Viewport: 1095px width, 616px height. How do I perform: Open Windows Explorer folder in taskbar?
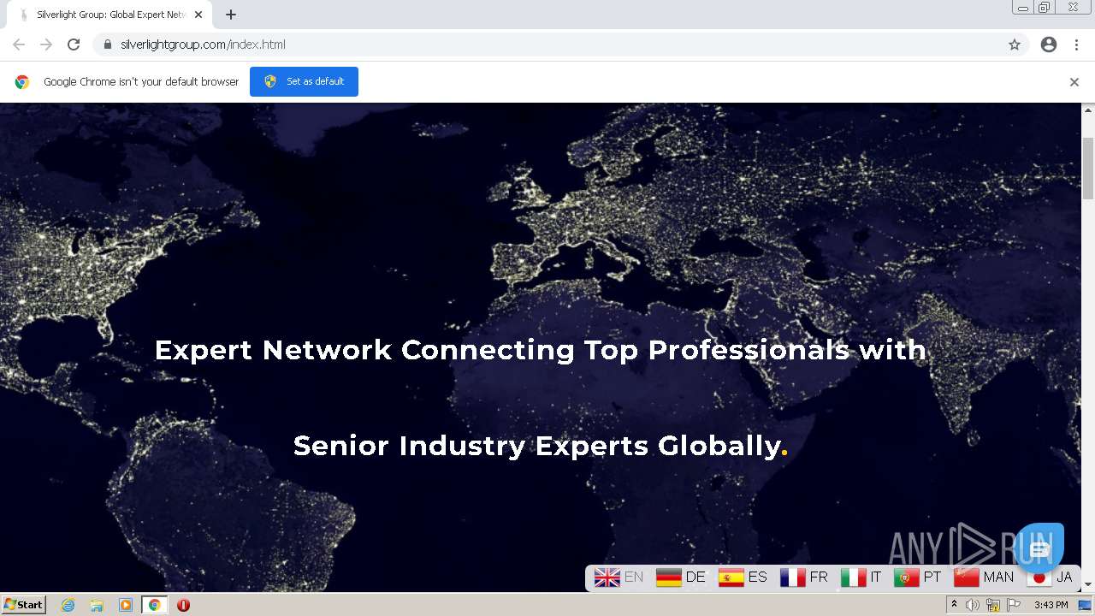click(97, 605)
